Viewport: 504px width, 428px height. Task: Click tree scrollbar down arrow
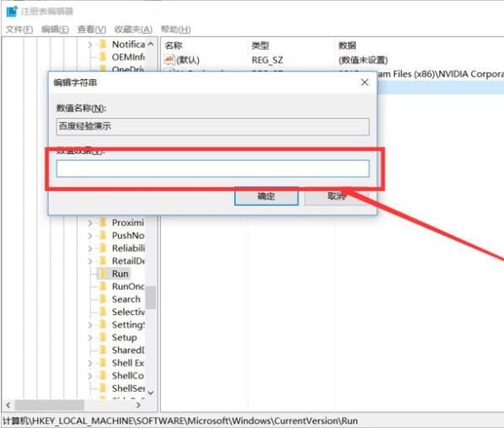pyautogui.click(x=150, y=393)
